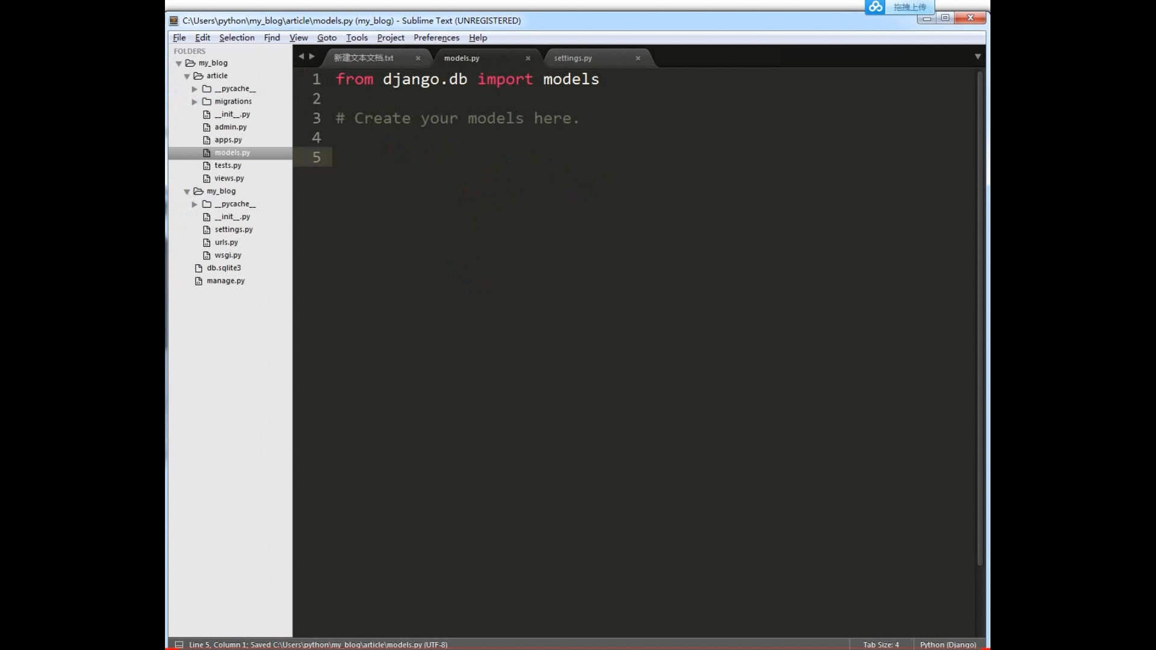The height and width of the screenshot is (650, 1156).
Task: Go to next tab with right arrow
Action: [x=312, y=57]
